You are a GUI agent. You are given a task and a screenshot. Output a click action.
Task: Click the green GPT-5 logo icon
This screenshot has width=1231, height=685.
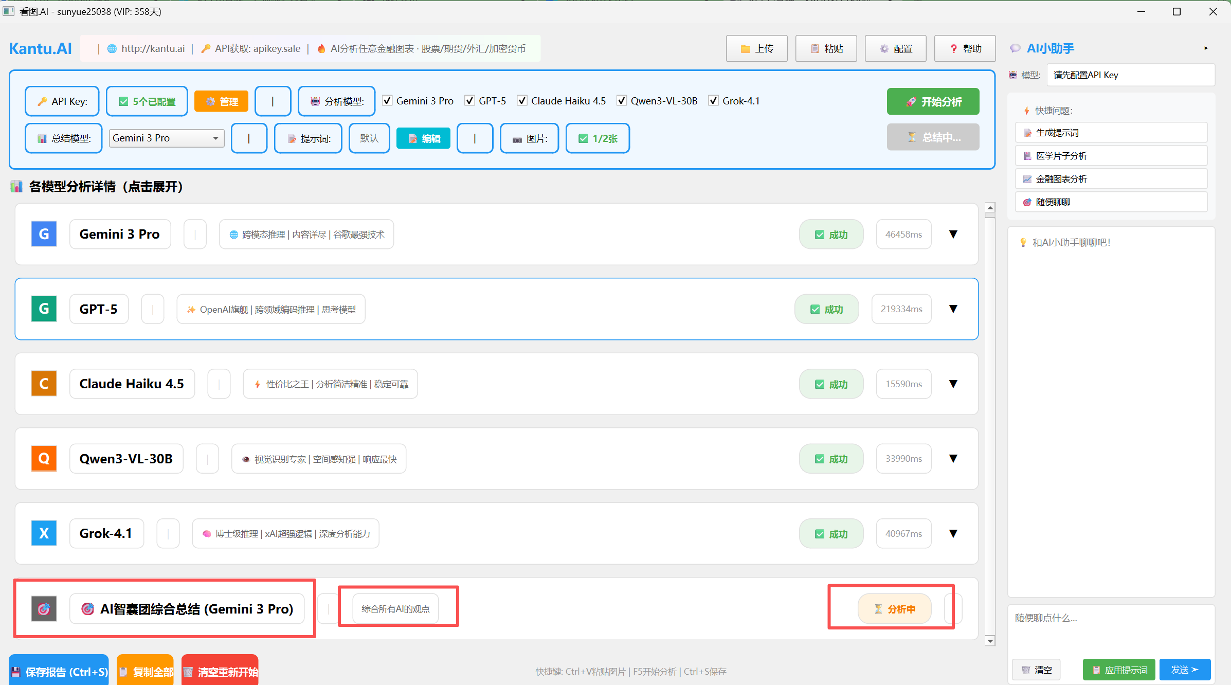(x=44, y=309)
